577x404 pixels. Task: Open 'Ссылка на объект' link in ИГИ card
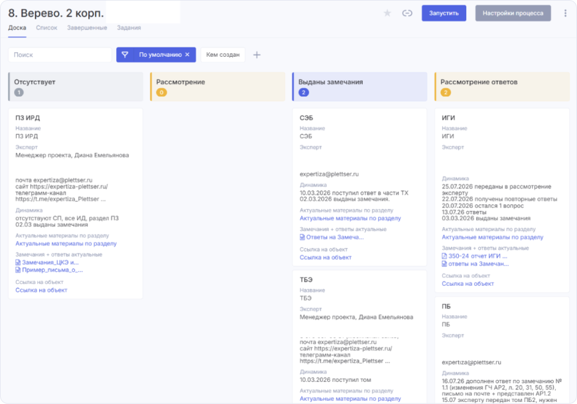pyautogui.click(x=467, y=284)
